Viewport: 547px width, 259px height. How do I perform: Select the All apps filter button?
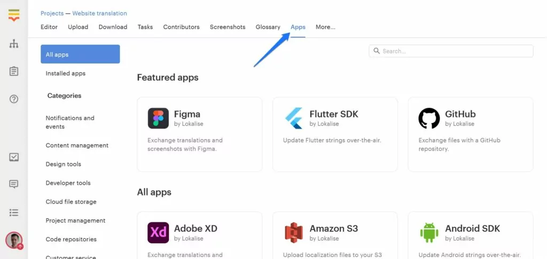[80, 54]
